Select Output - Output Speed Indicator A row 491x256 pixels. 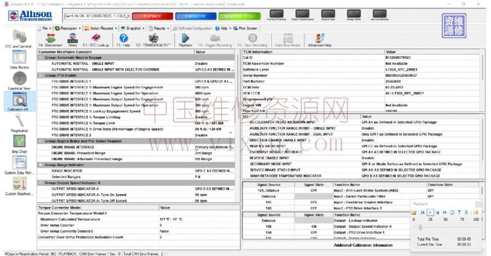coord(327,227)
